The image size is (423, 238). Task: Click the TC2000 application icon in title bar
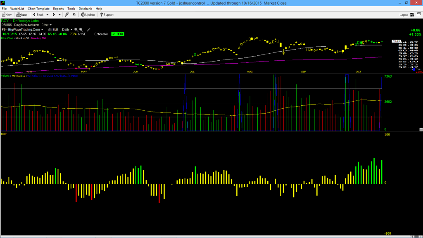[3, 3]
